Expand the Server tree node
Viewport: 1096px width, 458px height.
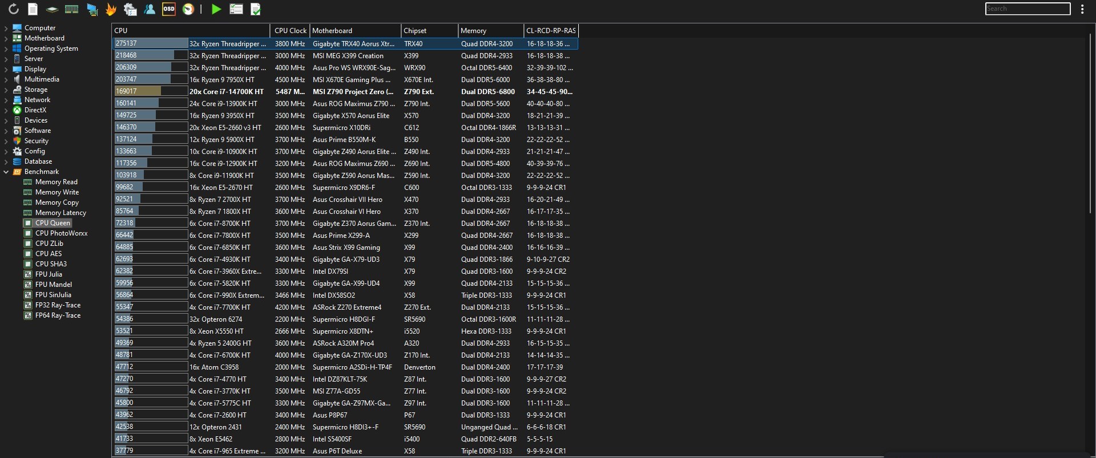click(x=6, y=59)
